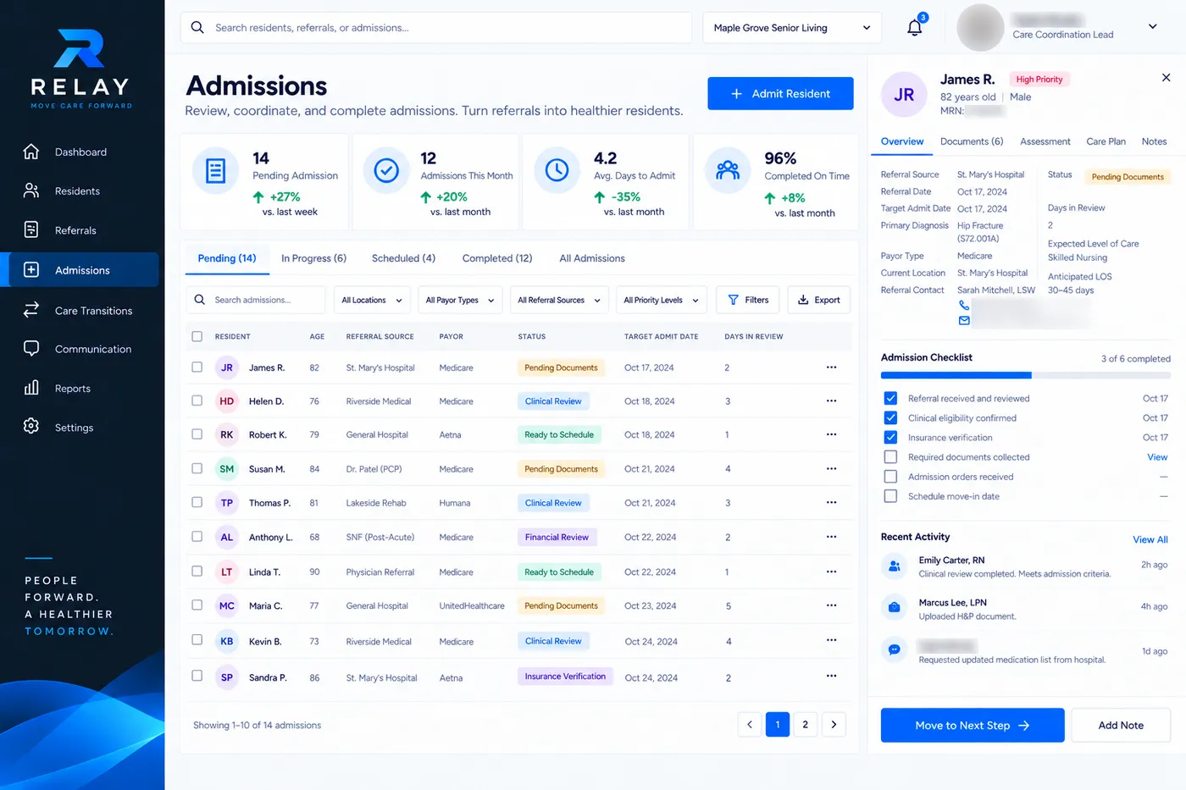Go to page 2 of admissions
The width and height of the screenshot is (1186, 790).
click(x=806, y=725)
